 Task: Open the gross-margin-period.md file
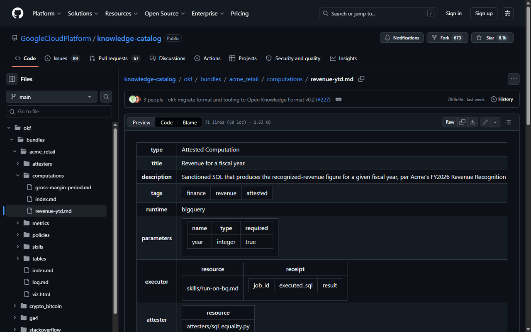coord(63,188)
